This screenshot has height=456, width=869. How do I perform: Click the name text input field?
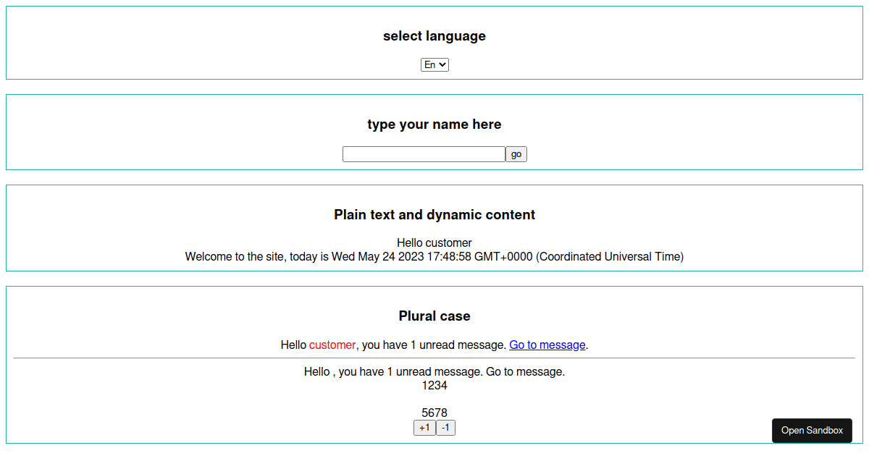click(x=423, y=153)
